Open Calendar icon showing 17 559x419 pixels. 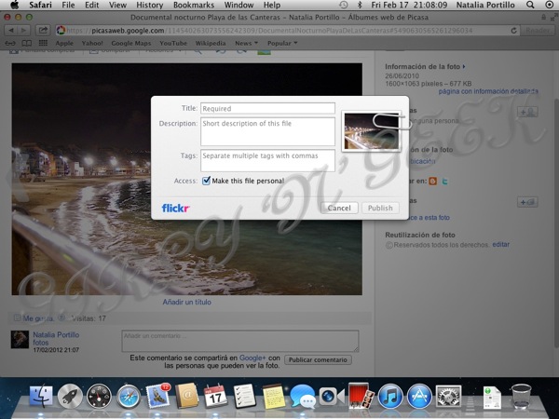point(215,396)
